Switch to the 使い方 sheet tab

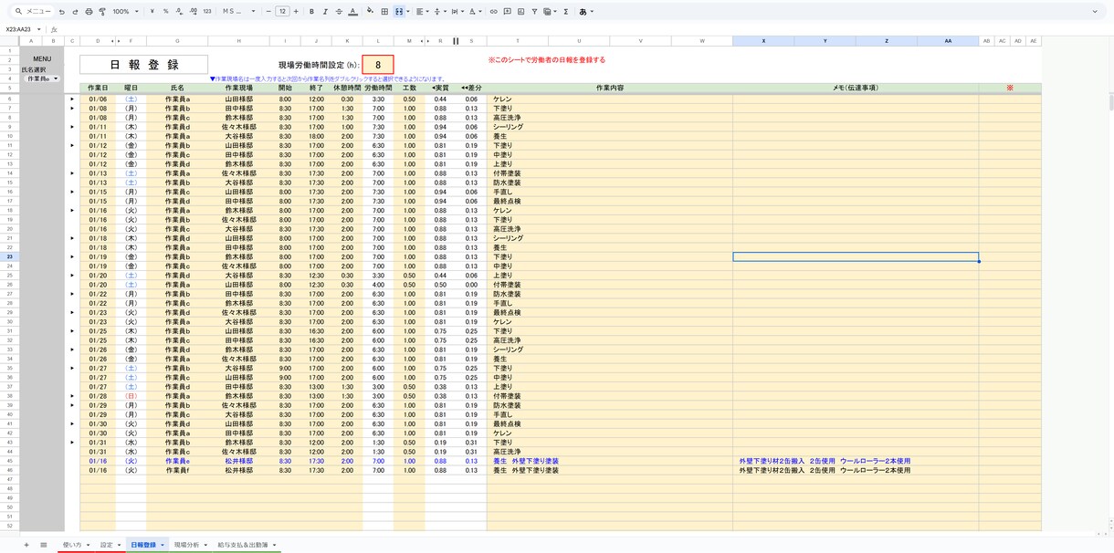(x=72, y=545)
